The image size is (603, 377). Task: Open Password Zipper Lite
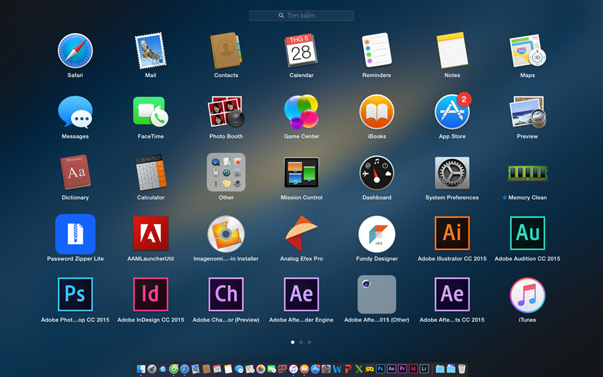coord(75,233)
